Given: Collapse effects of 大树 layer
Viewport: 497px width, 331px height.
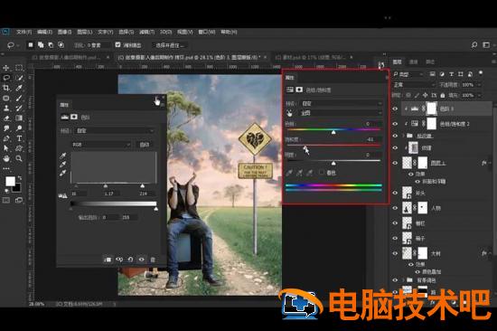Looking at the screenshot, I should point(490,253).
